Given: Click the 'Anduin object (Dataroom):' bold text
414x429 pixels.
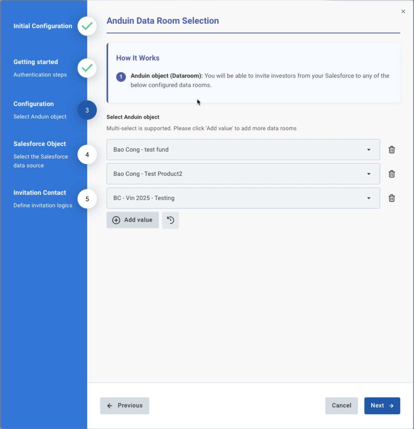Looking at the screenshot, I should 166,76.
